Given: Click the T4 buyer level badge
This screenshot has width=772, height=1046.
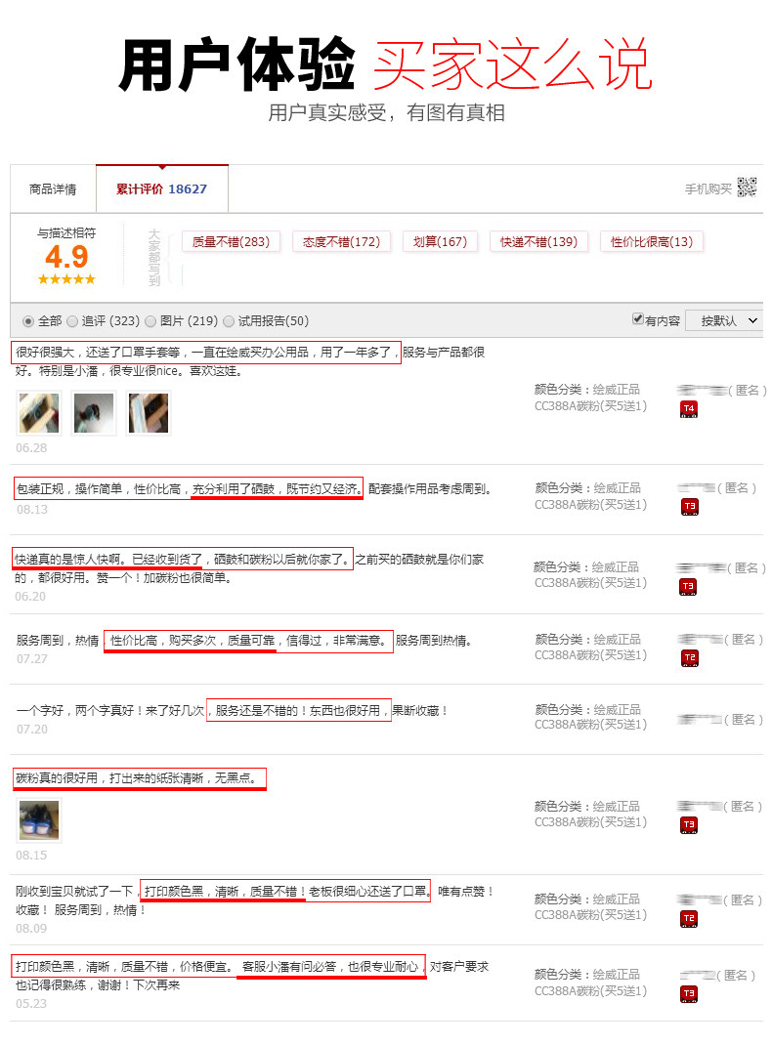Looking at the screenshot, I should (x=689, y=409).
